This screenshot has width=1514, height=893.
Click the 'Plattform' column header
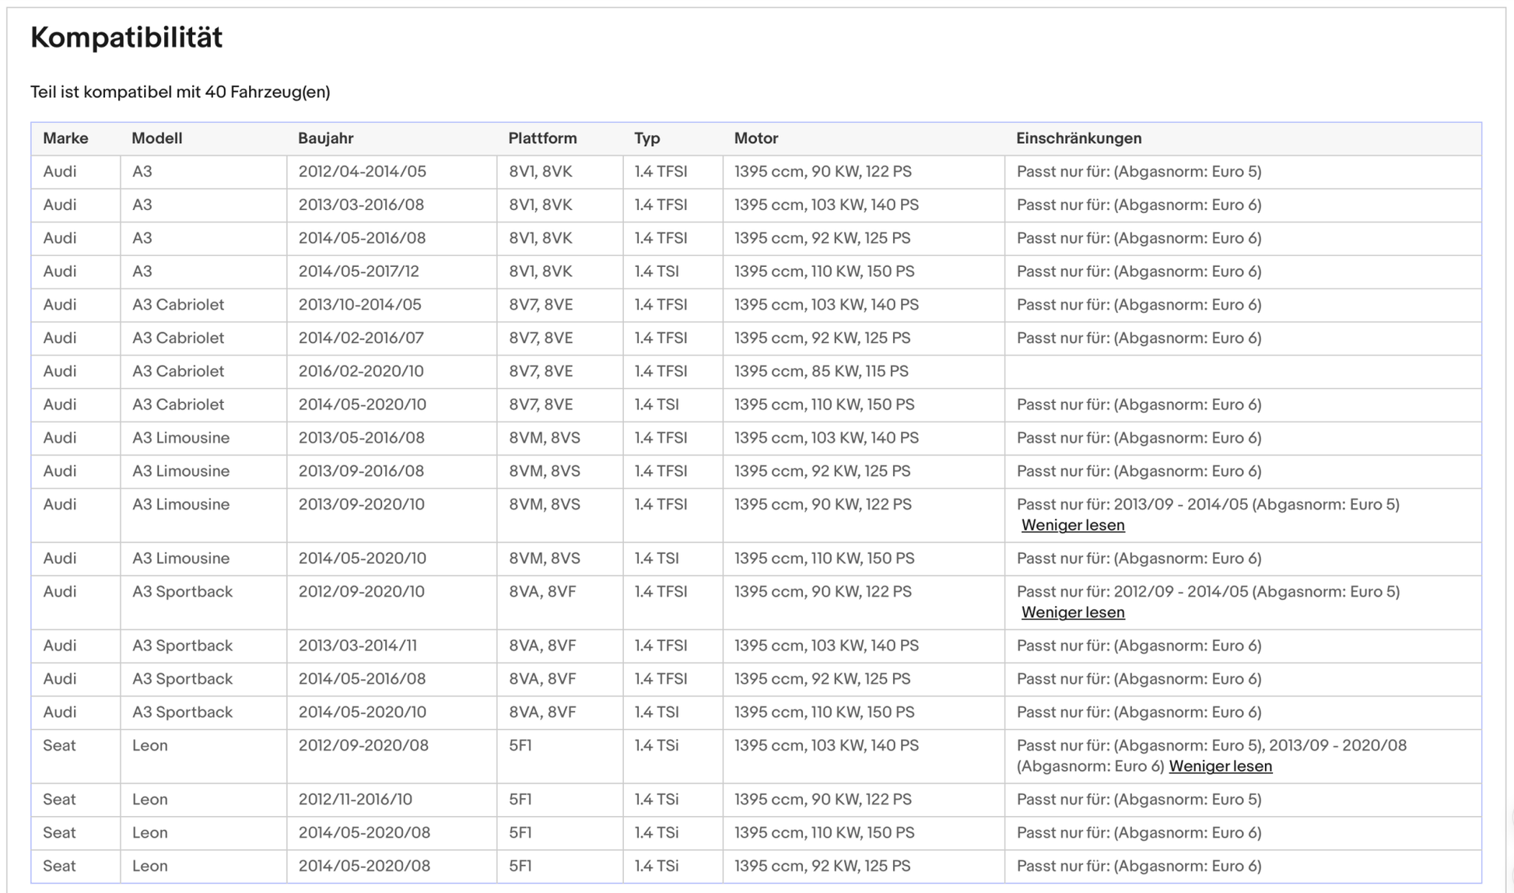(542, 138)
